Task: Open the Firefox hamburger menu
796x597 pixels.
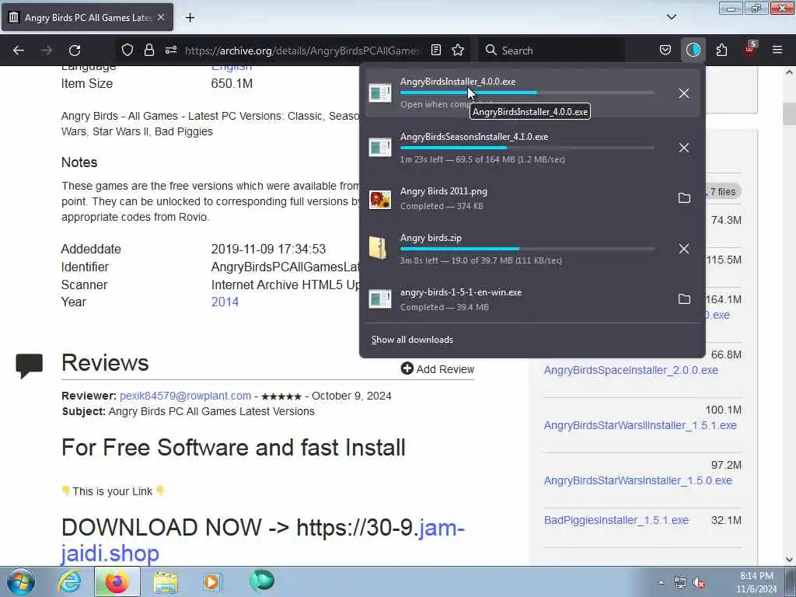Action: pyautogui.click(x=777, y=50)
